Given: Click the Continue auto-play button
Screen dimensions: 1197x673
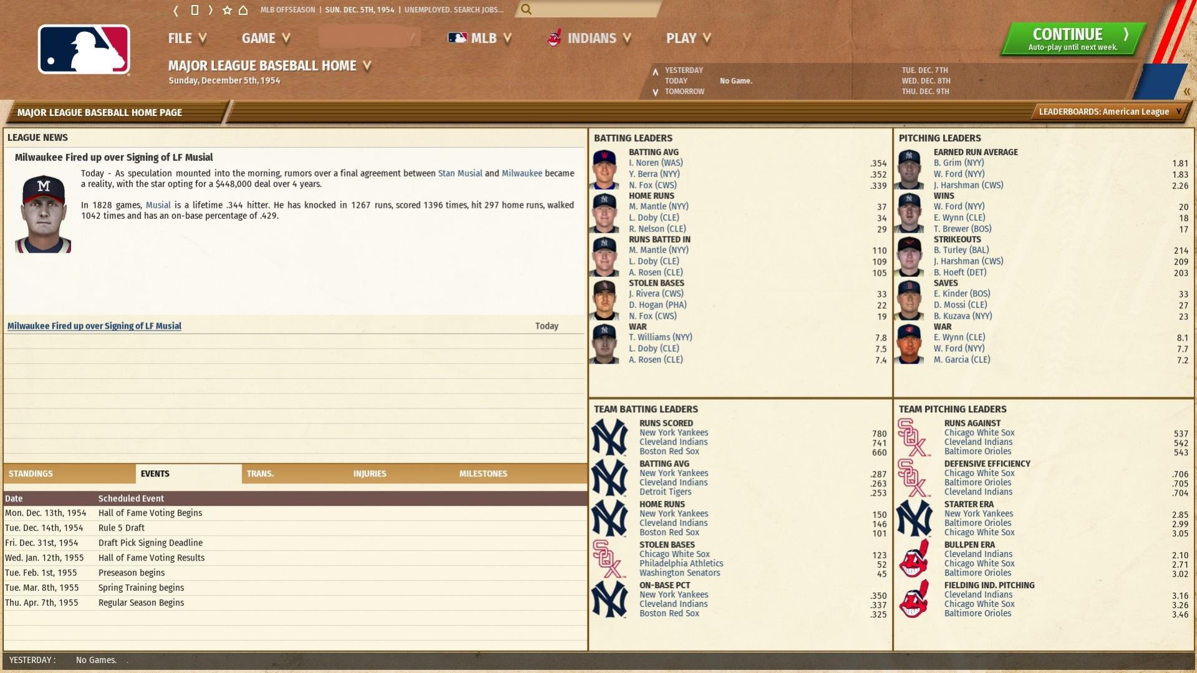Looking at the screenshot, I should tap(1073, 39).
